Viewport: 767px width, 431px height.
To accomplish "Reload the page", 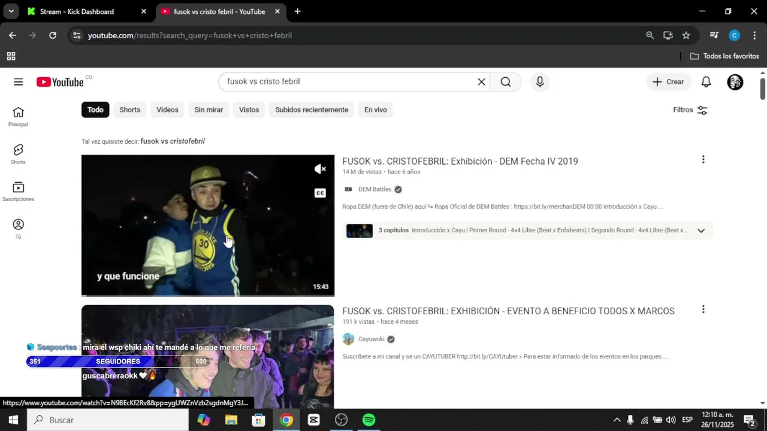I will tap(53, 35).
